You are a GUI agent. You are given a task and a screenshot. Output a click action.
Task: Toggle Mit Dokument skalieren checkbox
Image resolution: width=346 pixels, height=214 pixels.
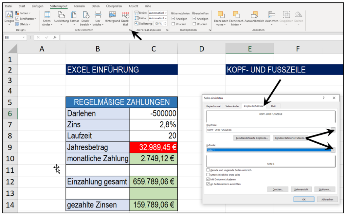coord(208,179)
